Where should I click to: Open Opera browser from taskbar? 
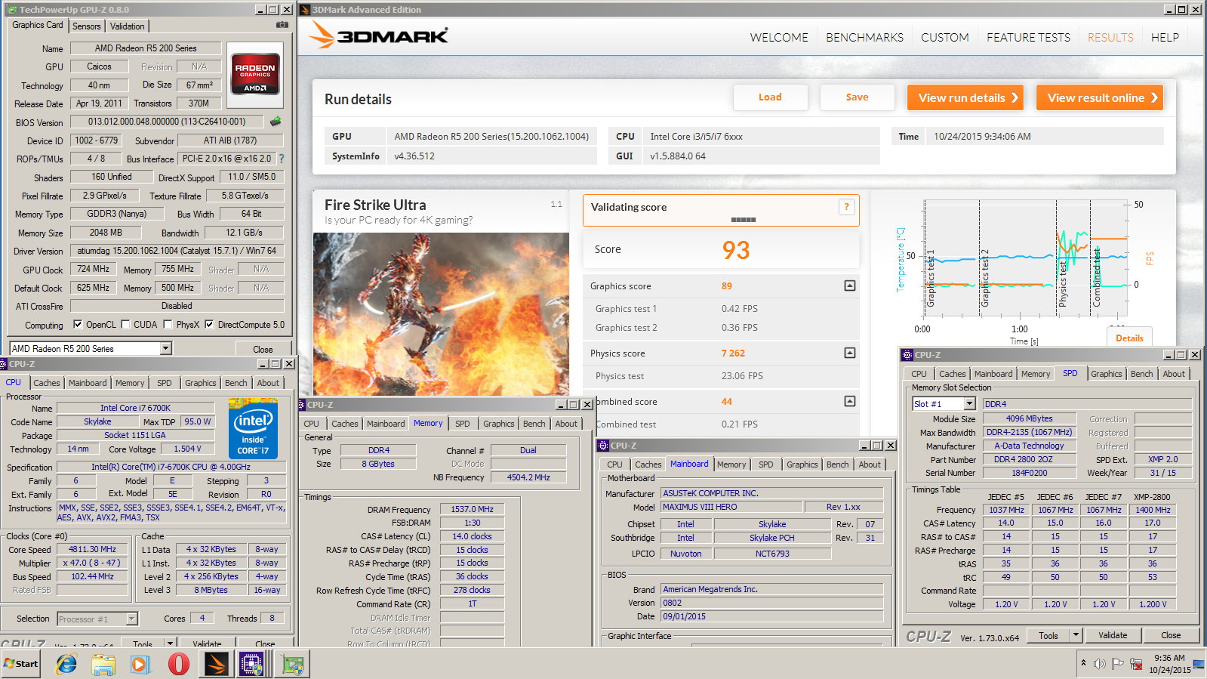click(178, 664)
